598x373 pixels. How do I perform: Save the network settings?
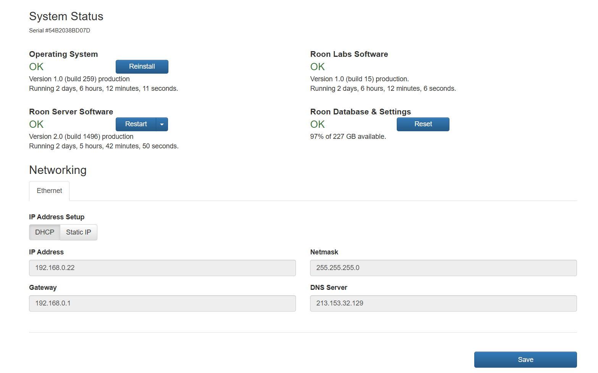click(x=525, y=360)
